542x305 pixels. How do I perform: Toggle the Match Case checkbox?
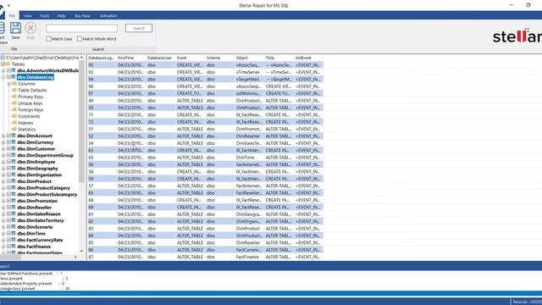(49, 39)
